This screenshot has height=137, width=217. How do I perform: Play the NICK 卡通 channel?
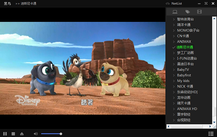pyautogui.click(x=185, y=87)
